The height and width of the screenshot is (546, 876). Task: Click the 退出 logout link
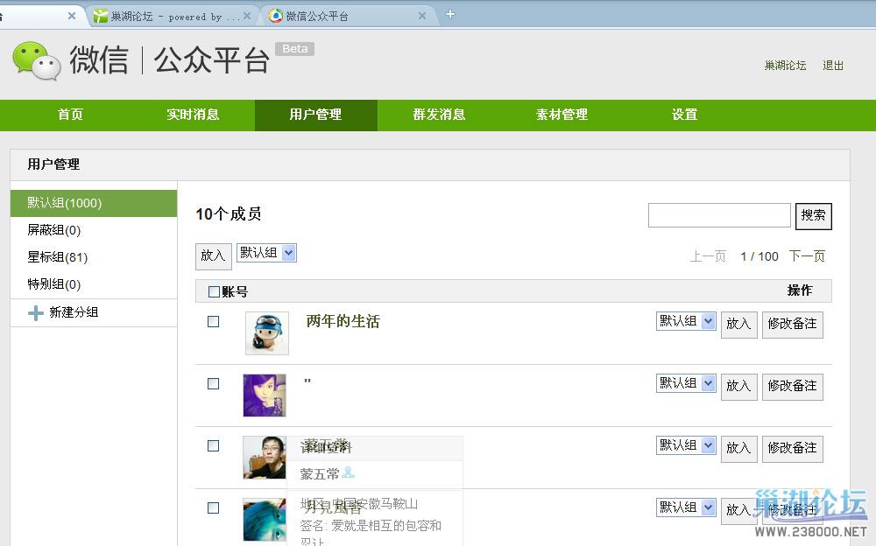pyautogui.click(x=833, y=66)
